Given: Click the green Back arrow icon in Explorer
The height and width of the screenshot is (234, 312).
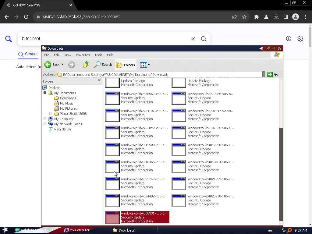Looking at the screenshot, I should (48, 65).
